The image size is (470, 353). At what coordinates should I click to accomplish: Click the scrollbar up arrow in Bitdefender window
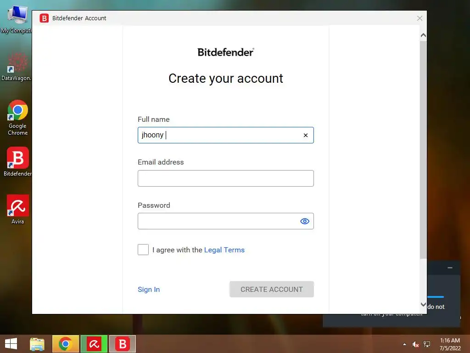click(x=423, y=35)
